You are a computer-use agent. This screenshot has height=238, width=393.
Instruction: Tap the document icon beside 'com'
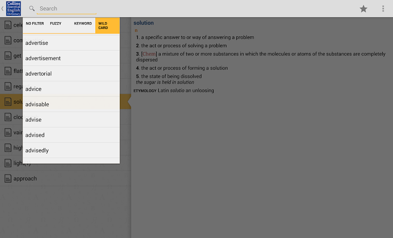tap(8, 40)
